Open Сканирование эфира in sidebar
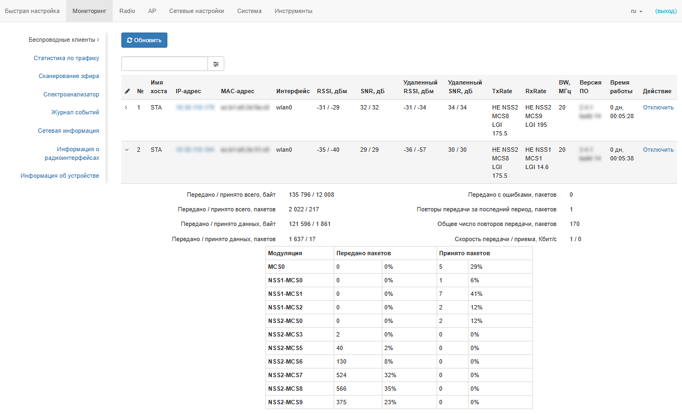The image size is (682, 414). (69, 76)
